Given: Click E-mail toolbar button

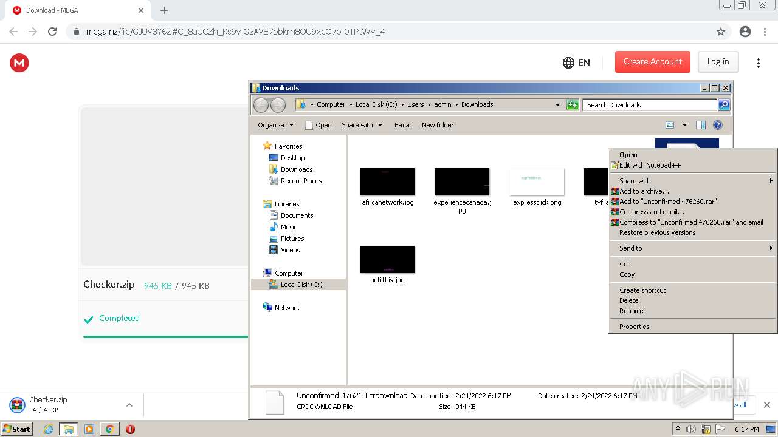Looking at the screenshot, I should click(x=403, y=125).
